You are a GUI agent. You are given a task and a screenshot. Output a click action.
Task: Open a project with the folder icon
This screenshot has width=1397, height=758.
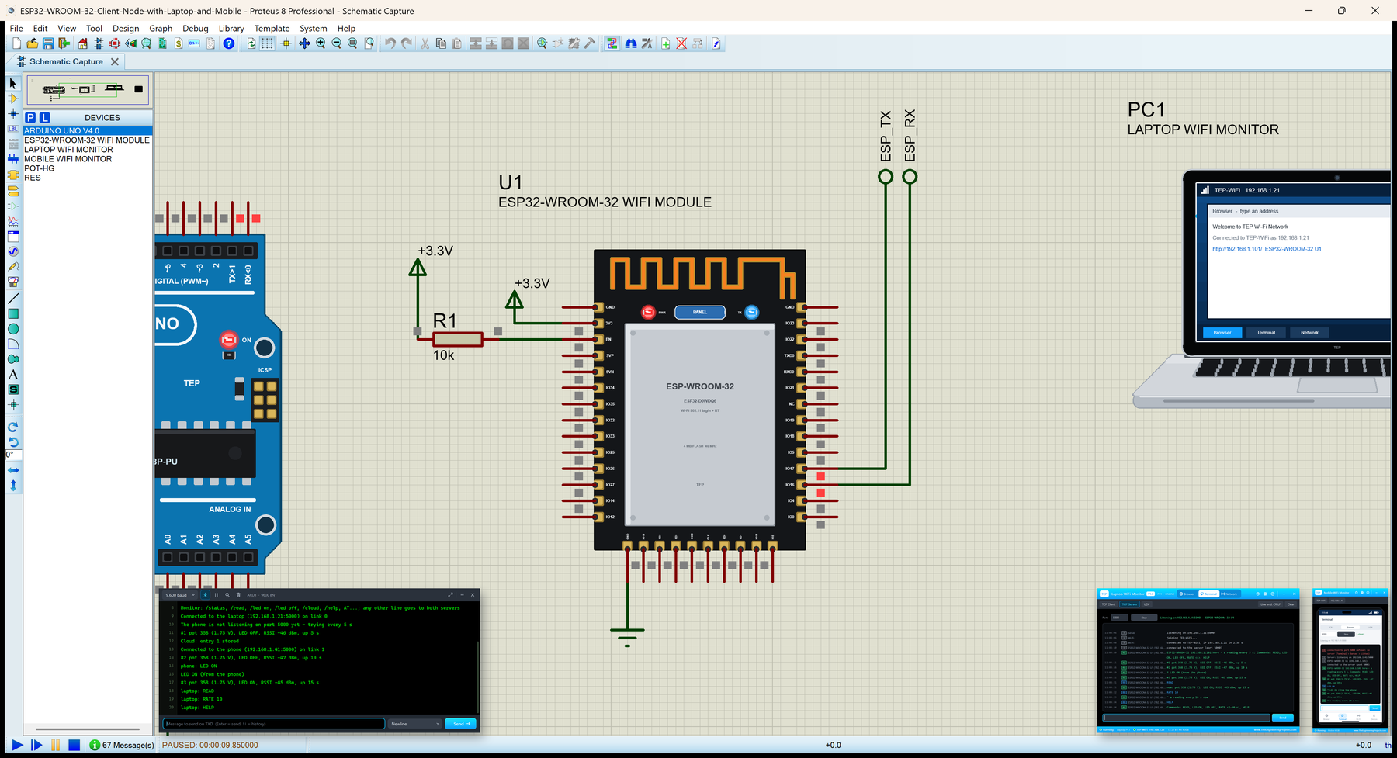coord(32,43)
